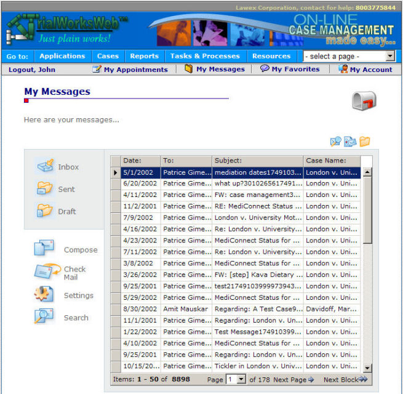Open the 'select a page' dropdown
Image resolution: width=403 pixels, height=394 pixels.
349,56
